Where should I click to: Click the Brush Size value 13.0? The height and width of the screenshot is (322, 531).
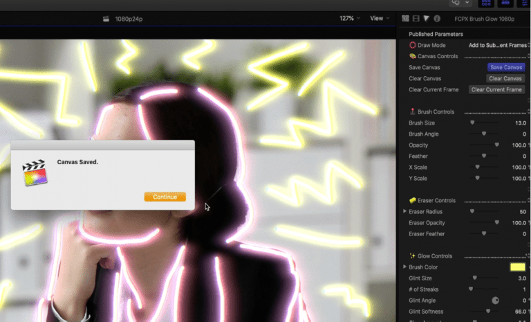[x=521, y=123]
